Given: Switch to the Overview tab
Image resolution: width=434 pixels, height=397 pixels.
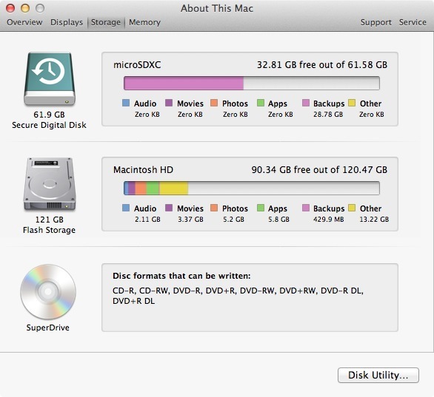Looking at the screenshot, I should (24, 22).
